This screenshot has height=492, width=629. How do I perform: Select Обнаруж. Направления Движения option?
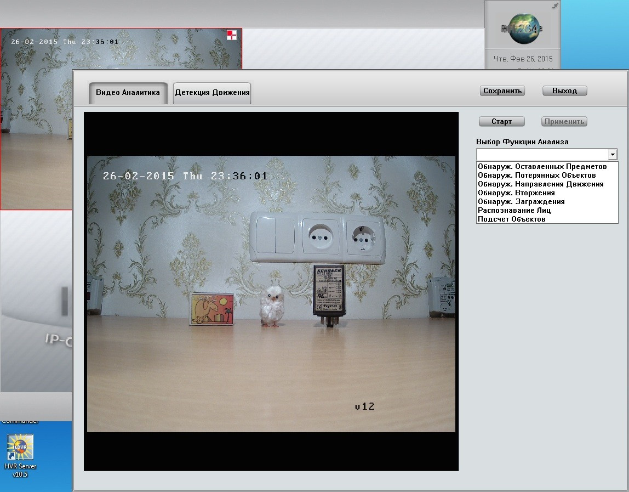[x=540, y=184]
